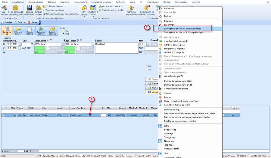Open the Ec date dropdown

pyautogui.click(x=19, y=44)
